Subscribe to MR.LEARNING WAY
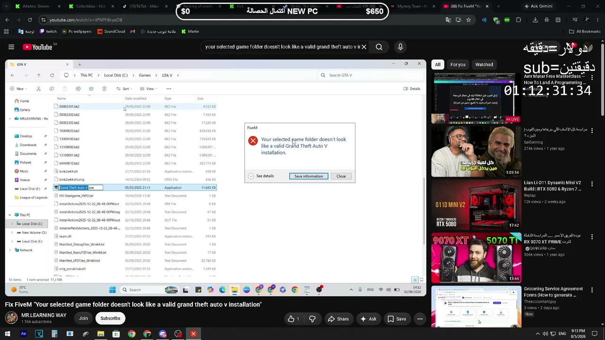Image resolution: width=605 pixels, height=340 pixels. 110,319
